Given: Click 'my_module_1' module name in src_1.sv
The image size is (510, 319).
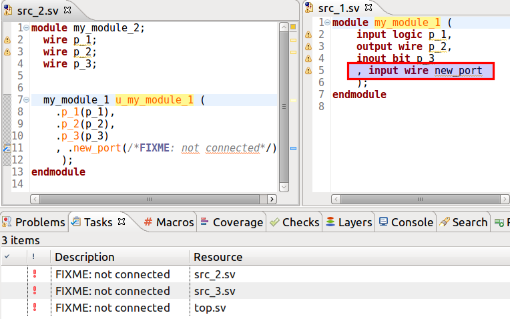Looking at the screenshot, I should pos(407,23).
